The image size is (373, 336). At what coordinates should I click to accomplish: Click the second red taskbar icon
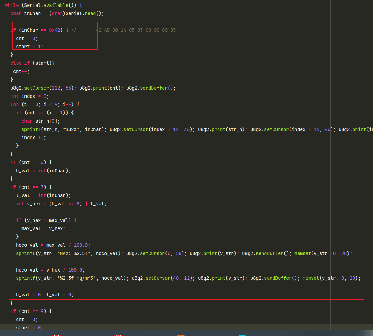(118, 335)
